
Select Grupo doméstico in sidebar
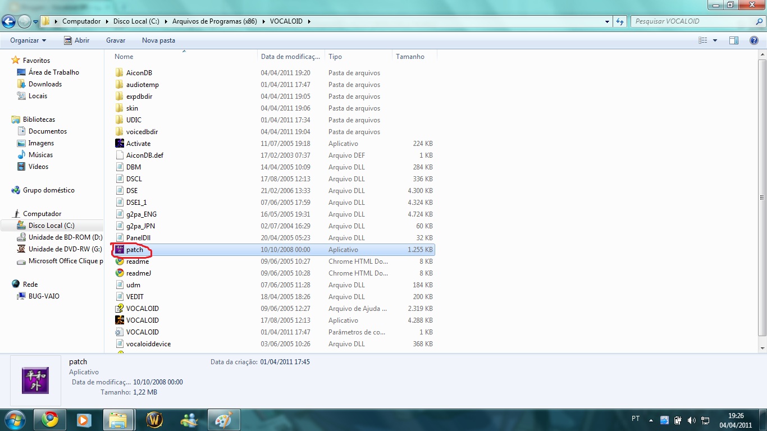tap(48, 190)
